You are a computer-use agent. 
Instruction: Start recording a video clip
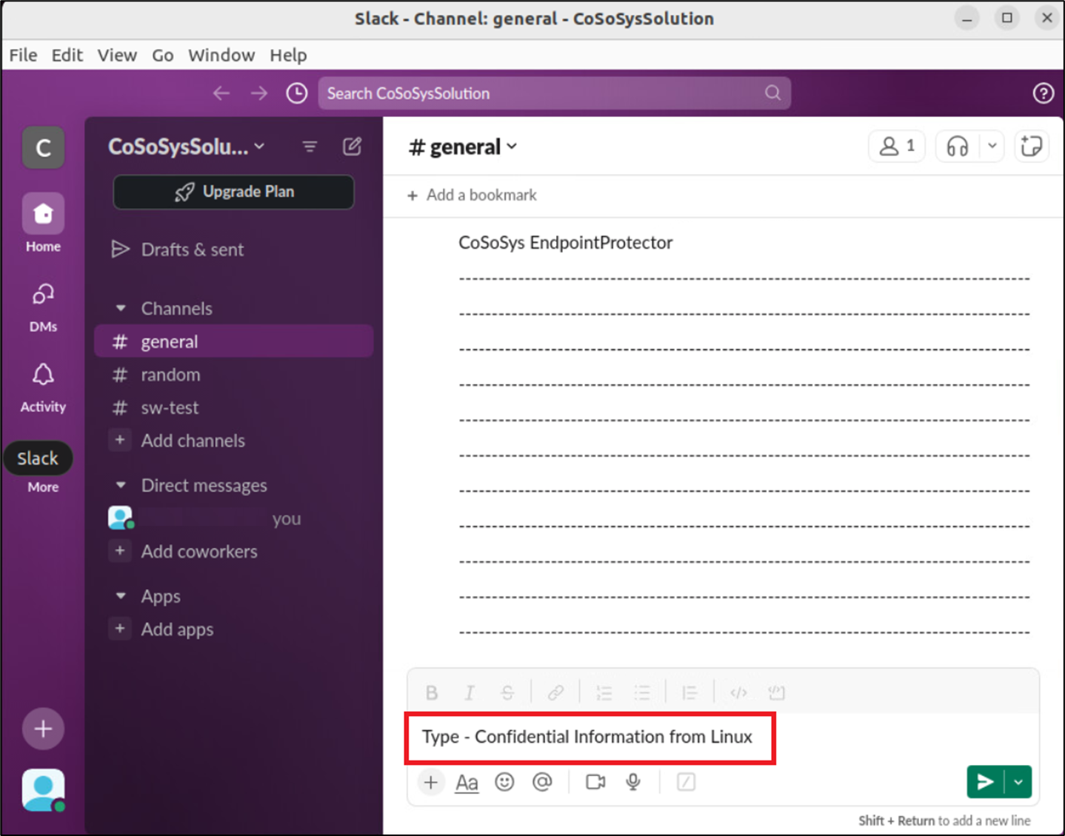(595, 782)
